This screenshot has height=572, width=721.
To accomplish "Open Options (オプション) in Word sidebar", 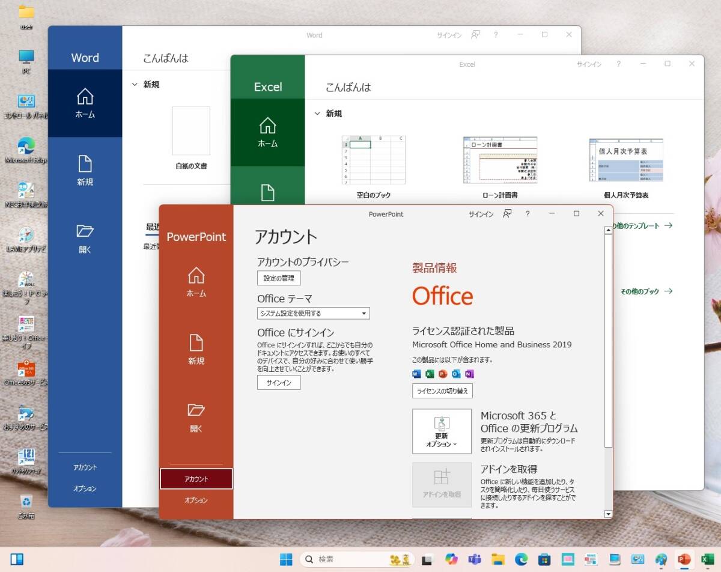I will (85, 488).
